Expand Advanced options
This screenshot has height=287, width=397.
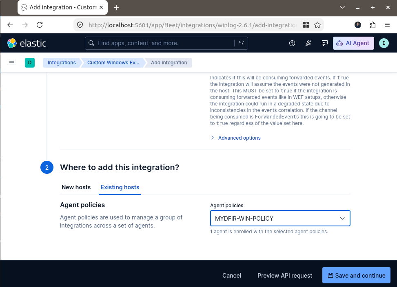[236, 138]
